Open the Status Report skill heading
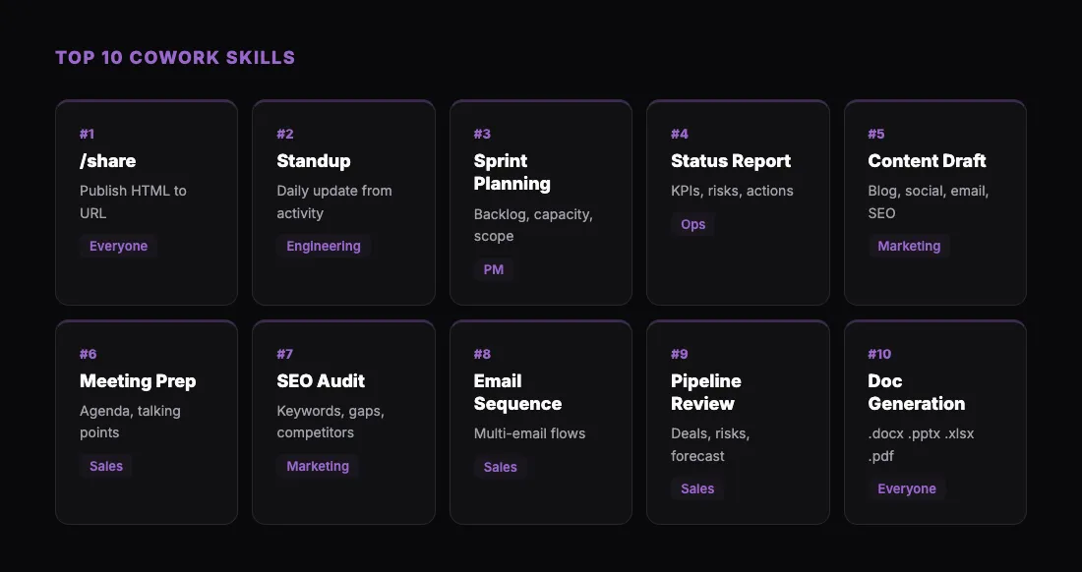The image size is (1082, 572). pyautogui.click(x=731, y=161)
